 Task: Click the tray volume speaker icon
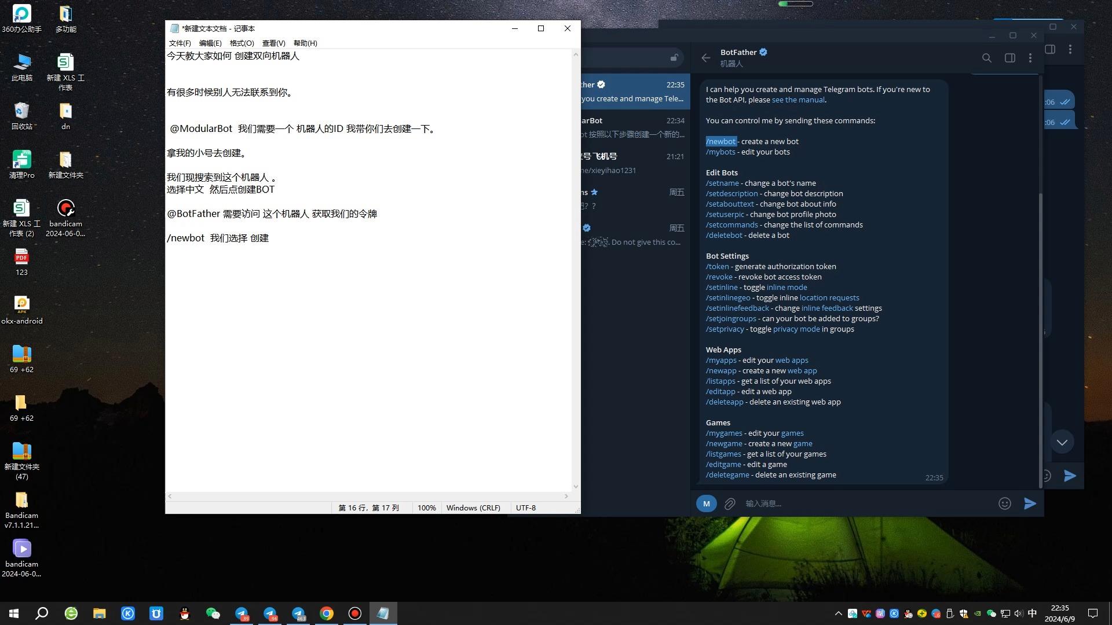pos(1019,613)
